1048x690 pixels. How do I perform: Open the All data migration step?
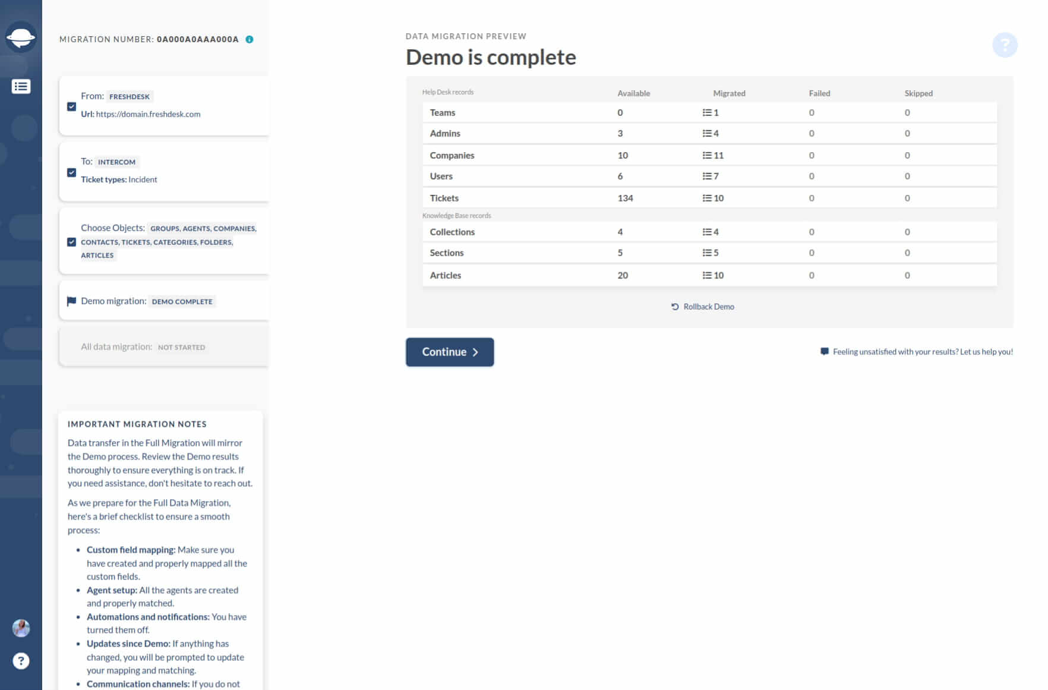pos(164,346)
